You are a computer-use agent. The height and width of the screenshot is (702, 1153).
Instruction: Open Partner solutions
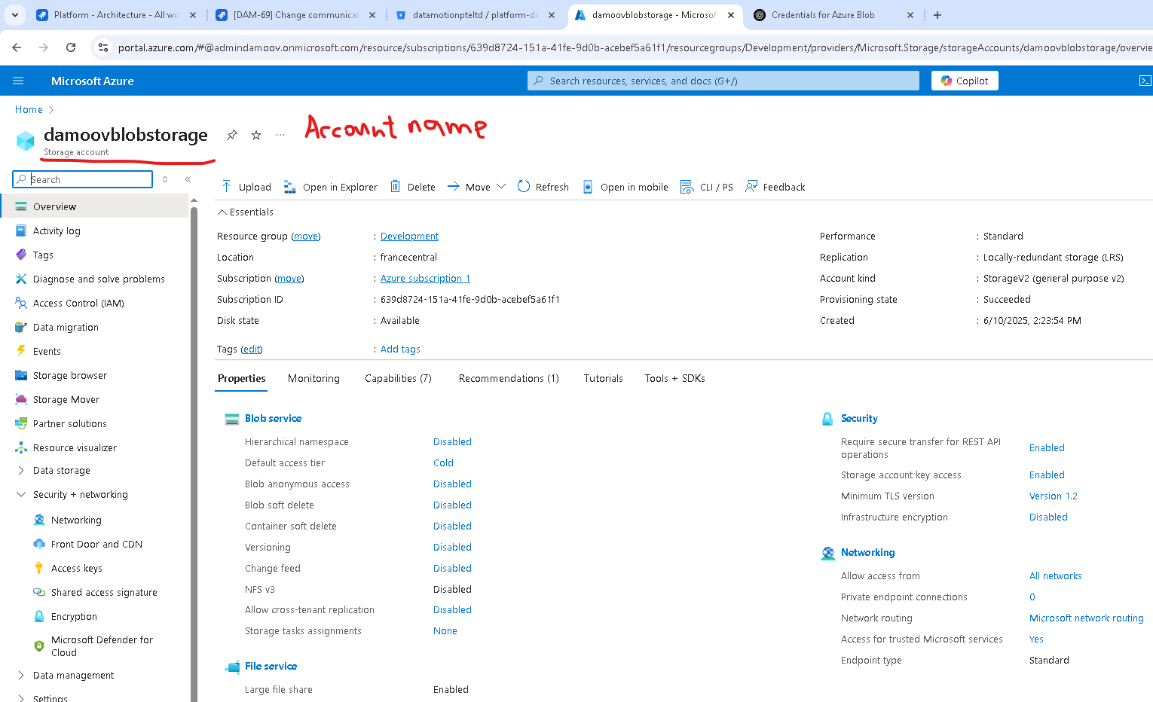[x=70, y=423]
